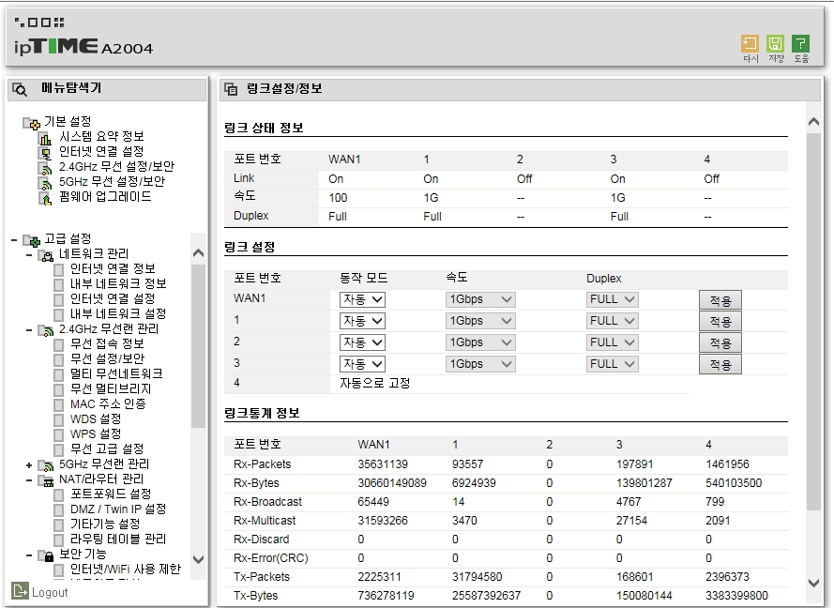Apply settings for port 2

720,343
